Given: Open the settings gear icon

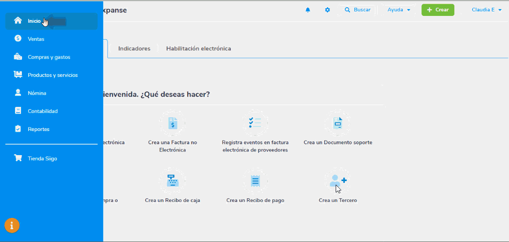Looking at the screenshot, I should [327, 10].
